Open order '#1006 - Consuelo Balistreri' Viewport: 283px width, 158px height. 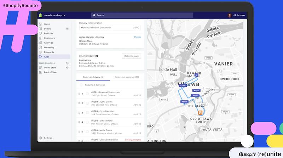point(104,140)
